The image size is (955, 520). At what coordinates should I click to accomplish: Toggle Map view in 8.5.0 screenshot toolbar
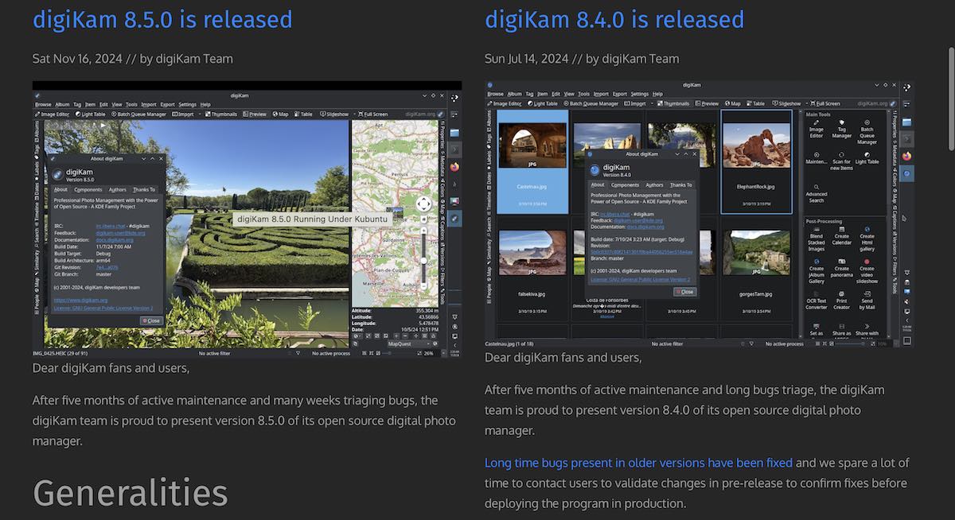coord(281,114)
